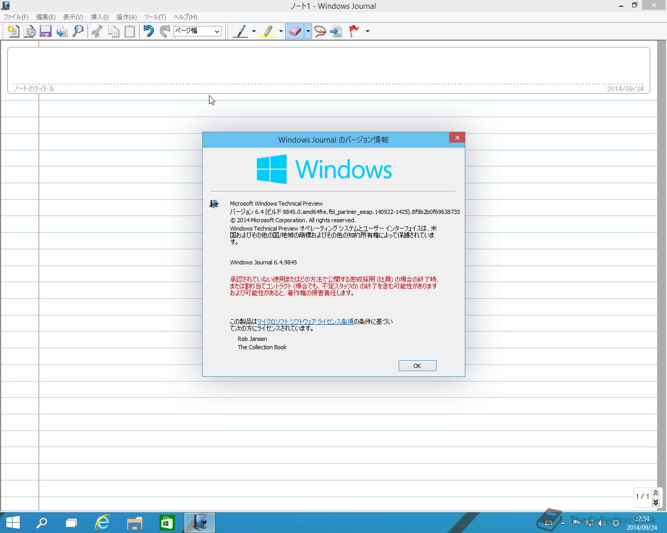Close the Windows Journal version dialog
The height and width of the screenshot is (533, 667).
coord(457,137)
